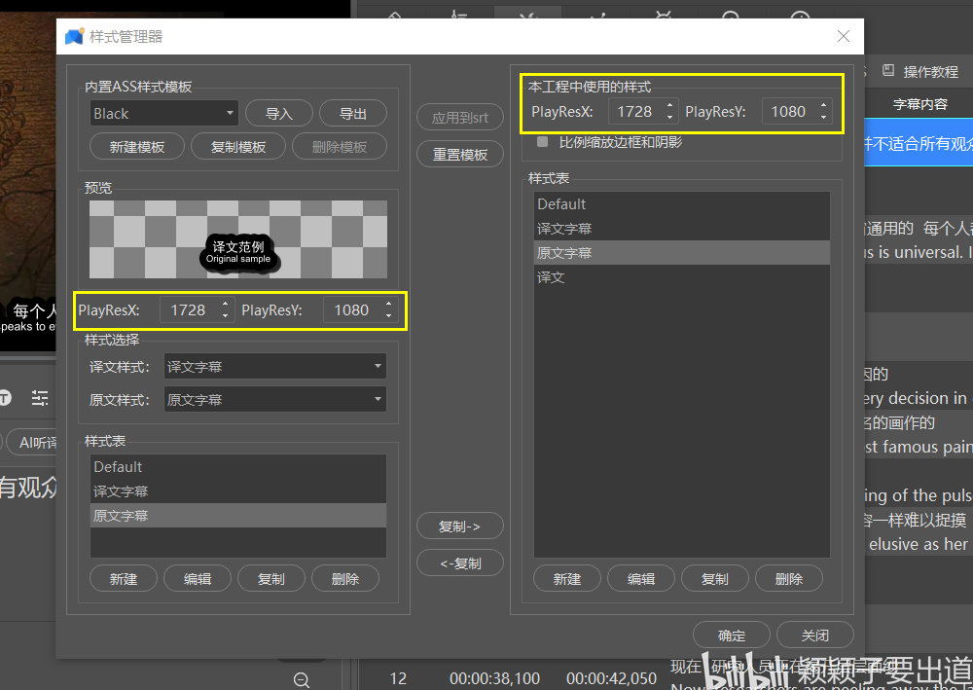Close the 样式管理器 dialog with the X
Image resolution: width=973 pixels, height=690 pixels.
point(844,36)
